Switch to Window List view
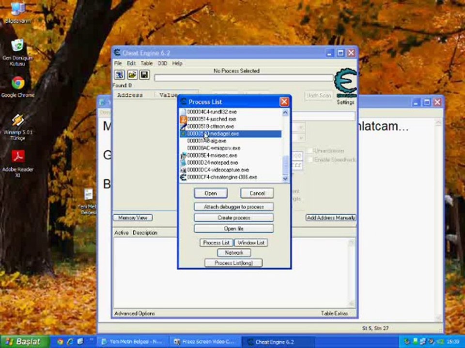Screen dimensions: 465x348 coord(251,243)
